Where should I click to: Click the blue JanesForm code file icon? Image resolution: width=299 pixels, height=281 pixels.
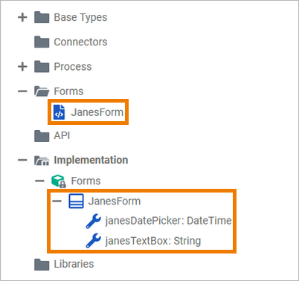[x=60, y=112]
